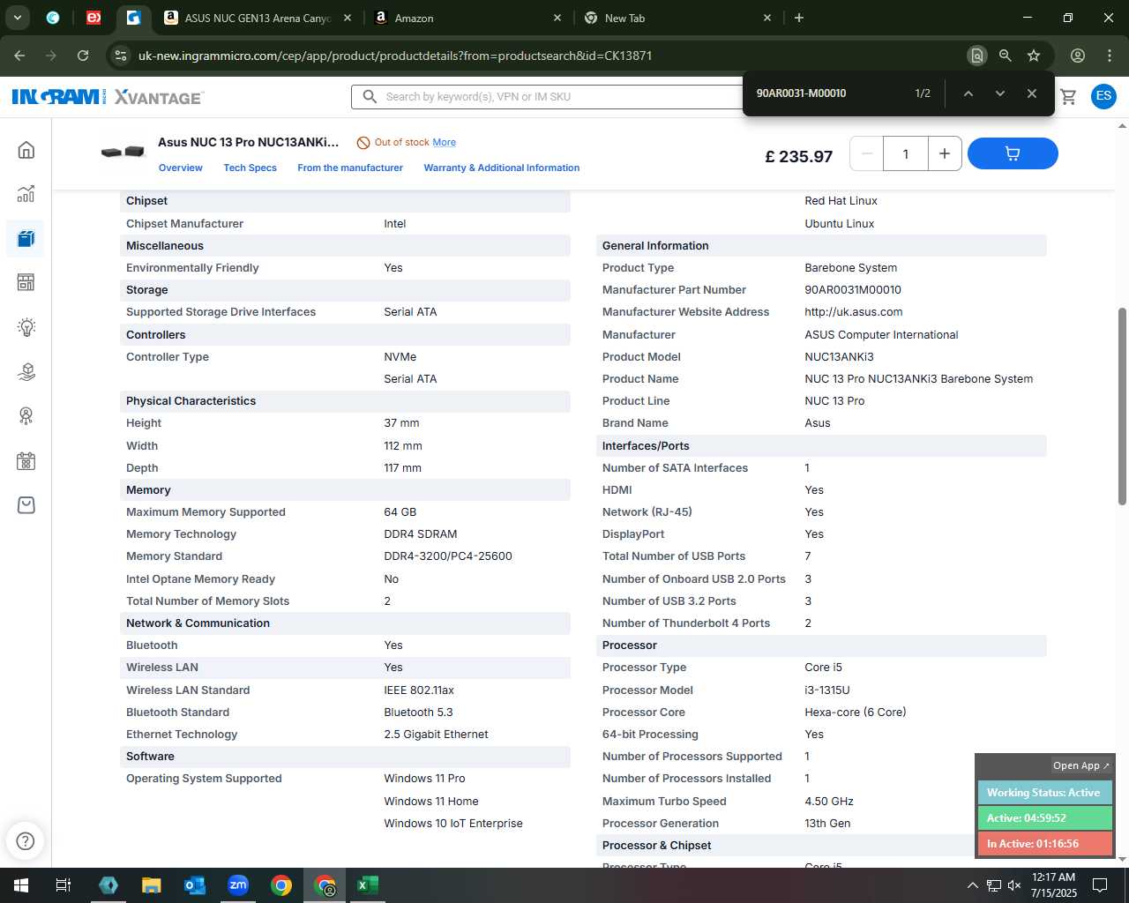
Task: Click the Open App button in the tracker widget
Action: [x=1081, y=765]
